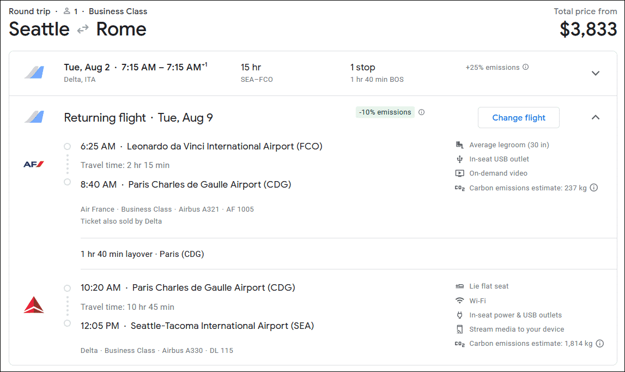The width and height of the screenshot is (625, 372).
Task: Click the Air France airline logo
Action: tap(34, 164)
